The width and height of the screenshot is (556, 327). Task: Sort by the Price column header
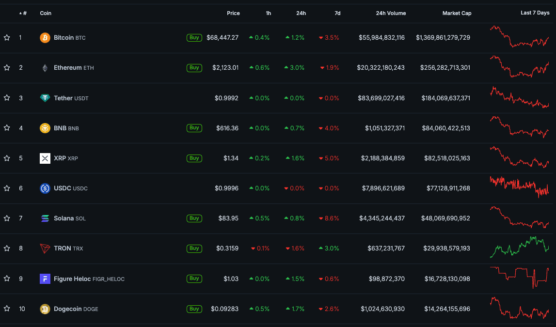[x=233, y=13]
